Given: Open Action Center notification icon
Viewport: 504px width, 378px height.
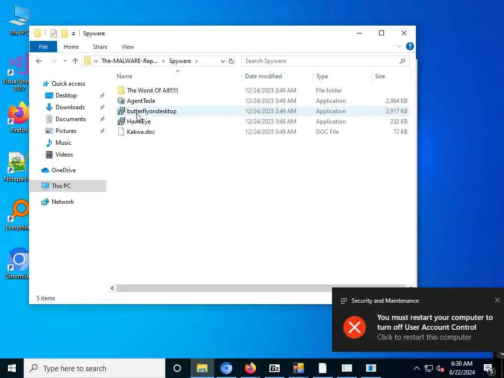Looking at the screenshot, I should click(489, 368).
